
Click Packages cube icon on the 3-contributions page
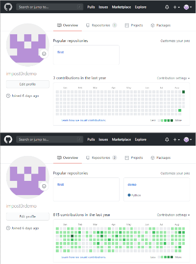pos(152,25)
